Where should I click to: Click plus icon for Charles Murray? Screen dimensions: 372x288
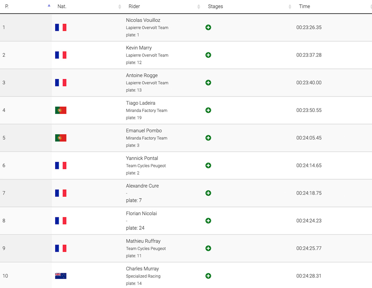pyautogui.click(x=208, y=276)
